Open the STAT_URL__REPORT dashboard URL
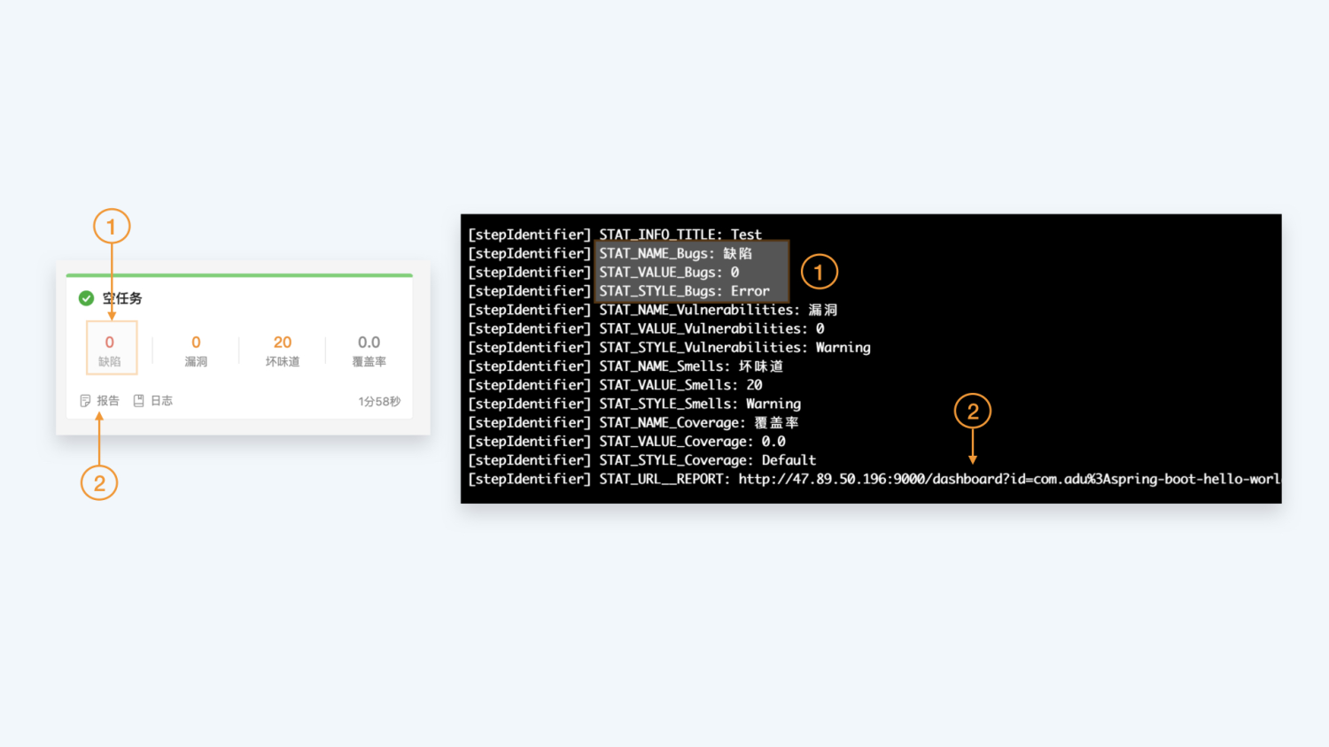Image resolution: width=1329 pixels, height=747 pixels. coord(1009,479)
